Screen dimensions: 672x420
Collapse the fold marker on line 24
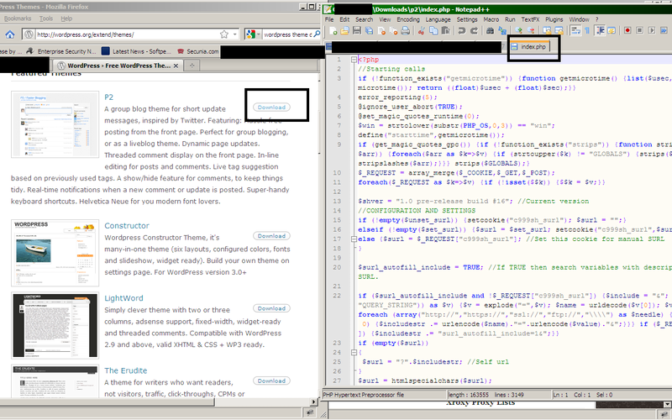tap(354, 352)
